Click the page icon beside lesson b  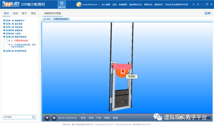[9, 45]
